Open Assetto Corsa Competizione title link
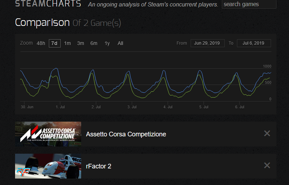The image size is (289, 185). pyautogui.click(x=126, y=134)
